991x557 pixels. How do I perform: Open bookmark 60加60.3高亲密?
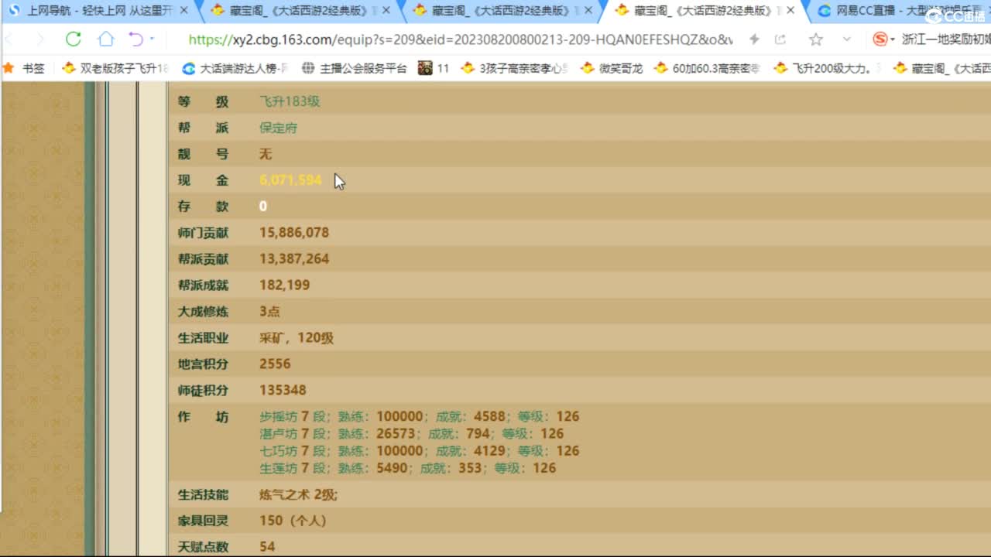tap(708, 68)
